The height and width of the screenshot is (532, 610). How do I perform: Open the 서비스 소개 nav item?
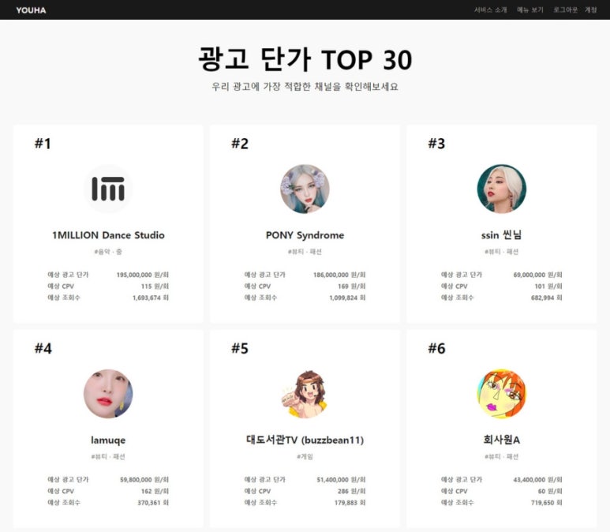490,9
